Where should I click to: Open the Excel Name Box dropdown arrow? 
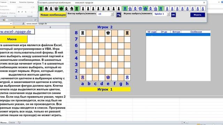pos(11,24)
